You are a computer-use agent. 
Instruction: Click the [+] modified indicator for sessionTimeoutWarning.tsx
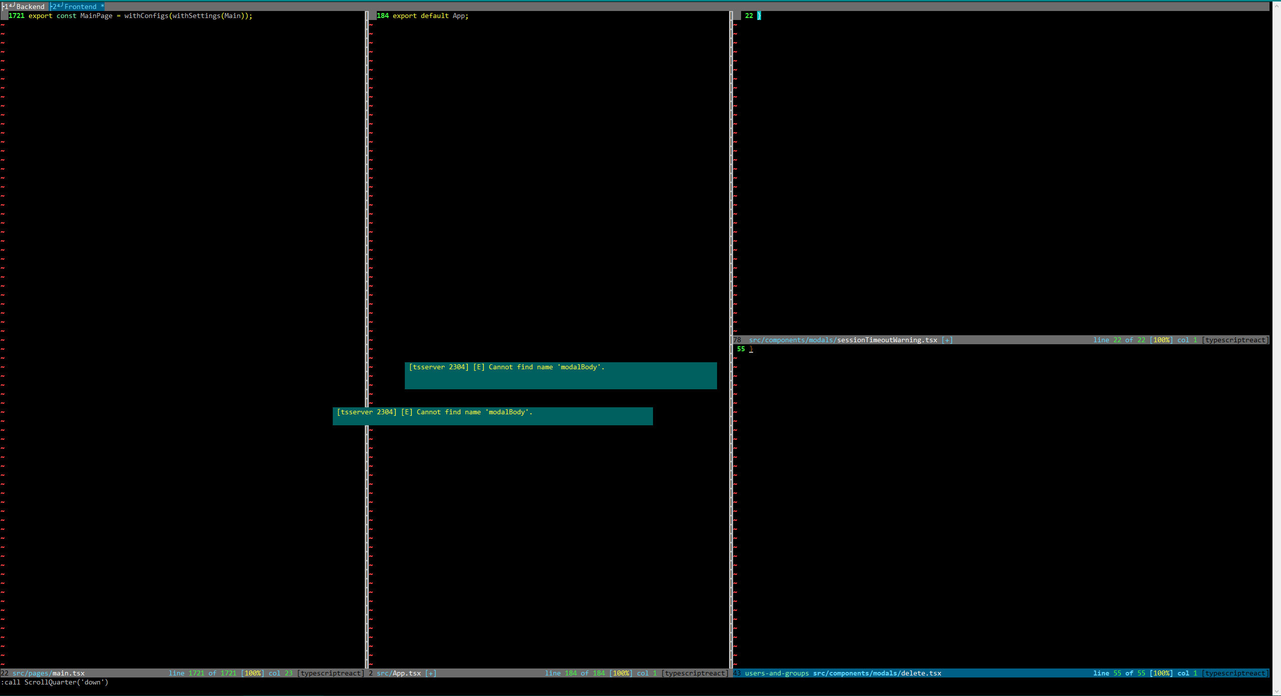pos(947,340)
